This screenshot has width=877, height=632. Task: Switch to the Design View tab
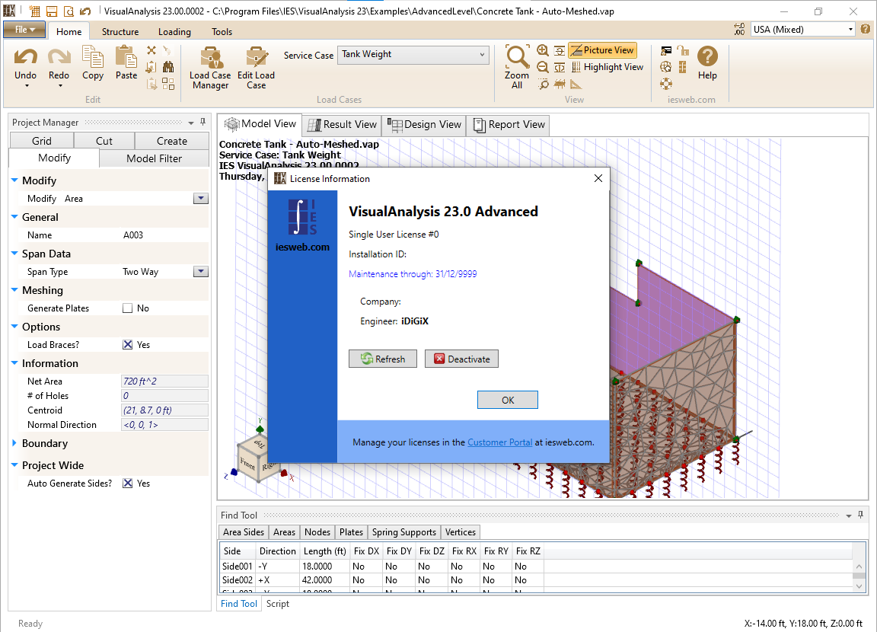[424, 125]
